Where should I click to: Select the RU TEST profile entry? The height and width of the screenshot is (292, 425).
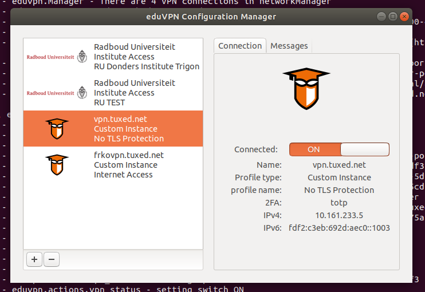113,93
